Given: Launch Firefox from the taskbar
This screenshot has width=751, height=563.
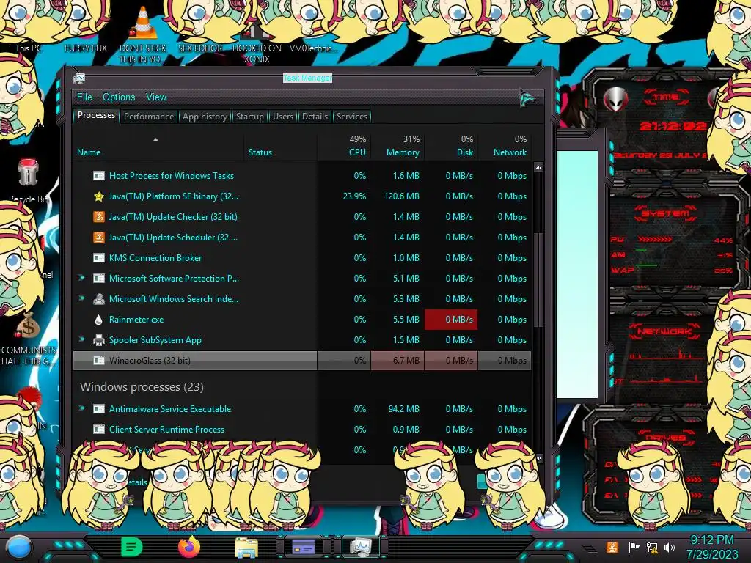Looking at the screenshot, I should (x=189, y=547).
